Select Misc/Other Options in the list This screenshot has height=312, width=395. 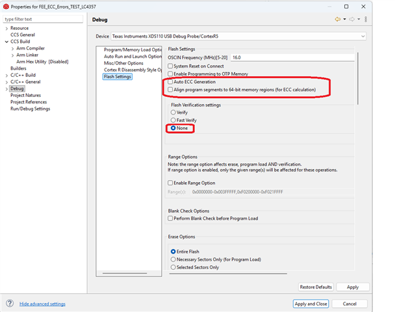point(123,63)
